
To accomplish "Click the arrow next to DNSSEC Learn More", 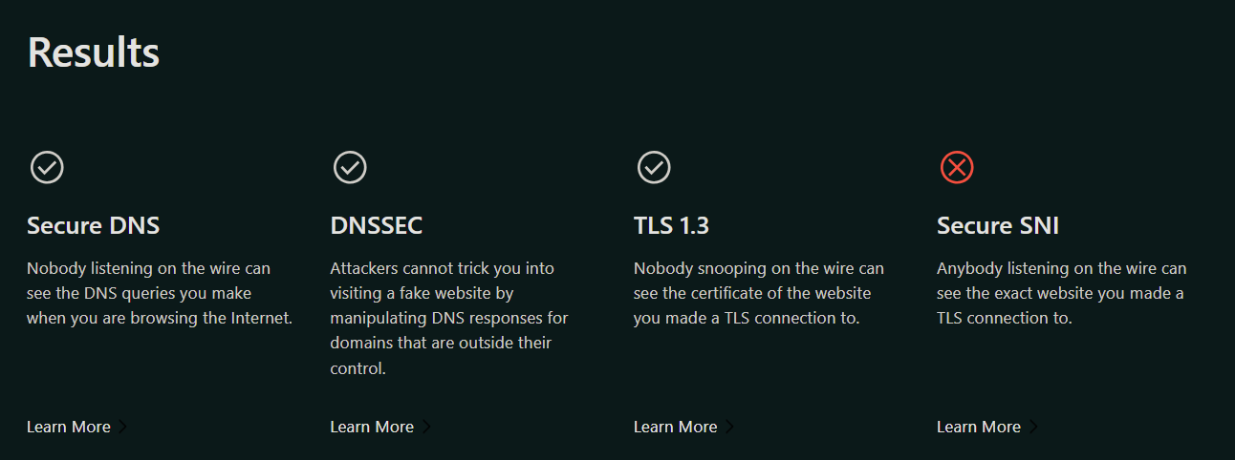I will (x=426, y=427).
